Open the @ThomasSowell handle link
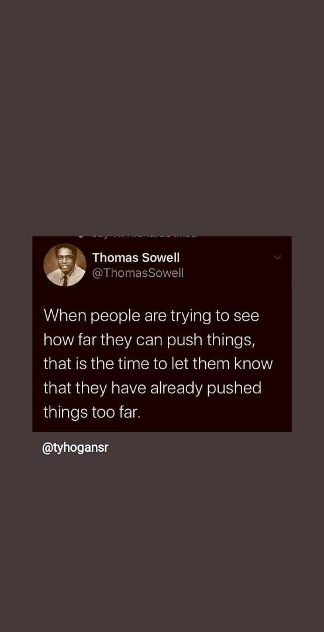324x632 pixels. point(138,273)
